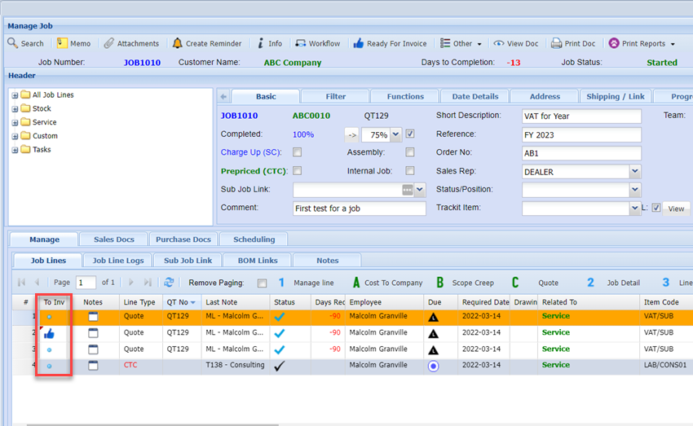Tick the Remove Paging checkbox

coord(262,283)
